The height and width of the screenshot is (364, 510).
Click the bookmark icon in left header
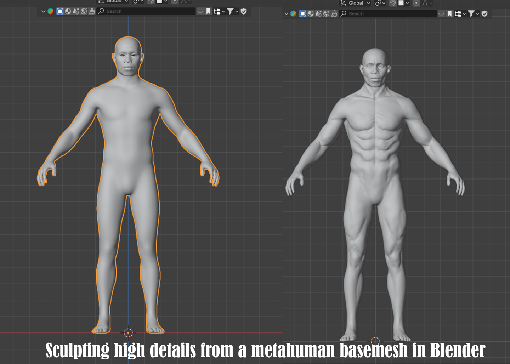(x=208, y=11)
